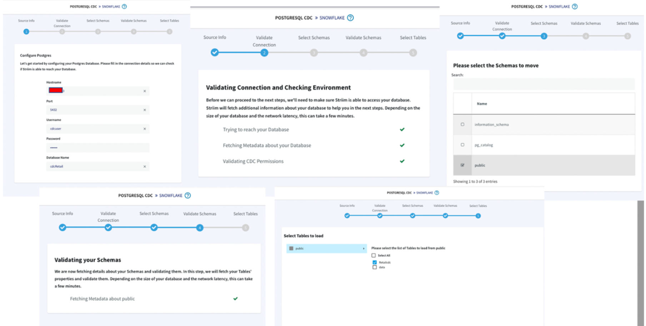Click completed Source Info checkmark in Validating Connection panel
This screenshot has width=646, height=326.
pos(215,52)
